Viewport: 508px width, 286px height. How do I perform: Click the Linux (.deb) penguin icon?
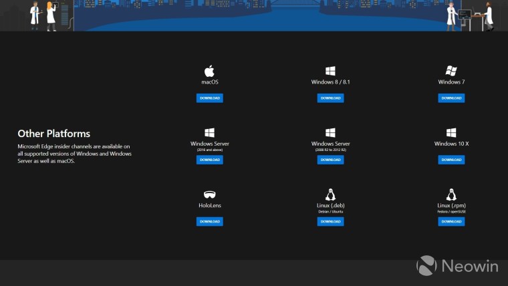point(330,194)
